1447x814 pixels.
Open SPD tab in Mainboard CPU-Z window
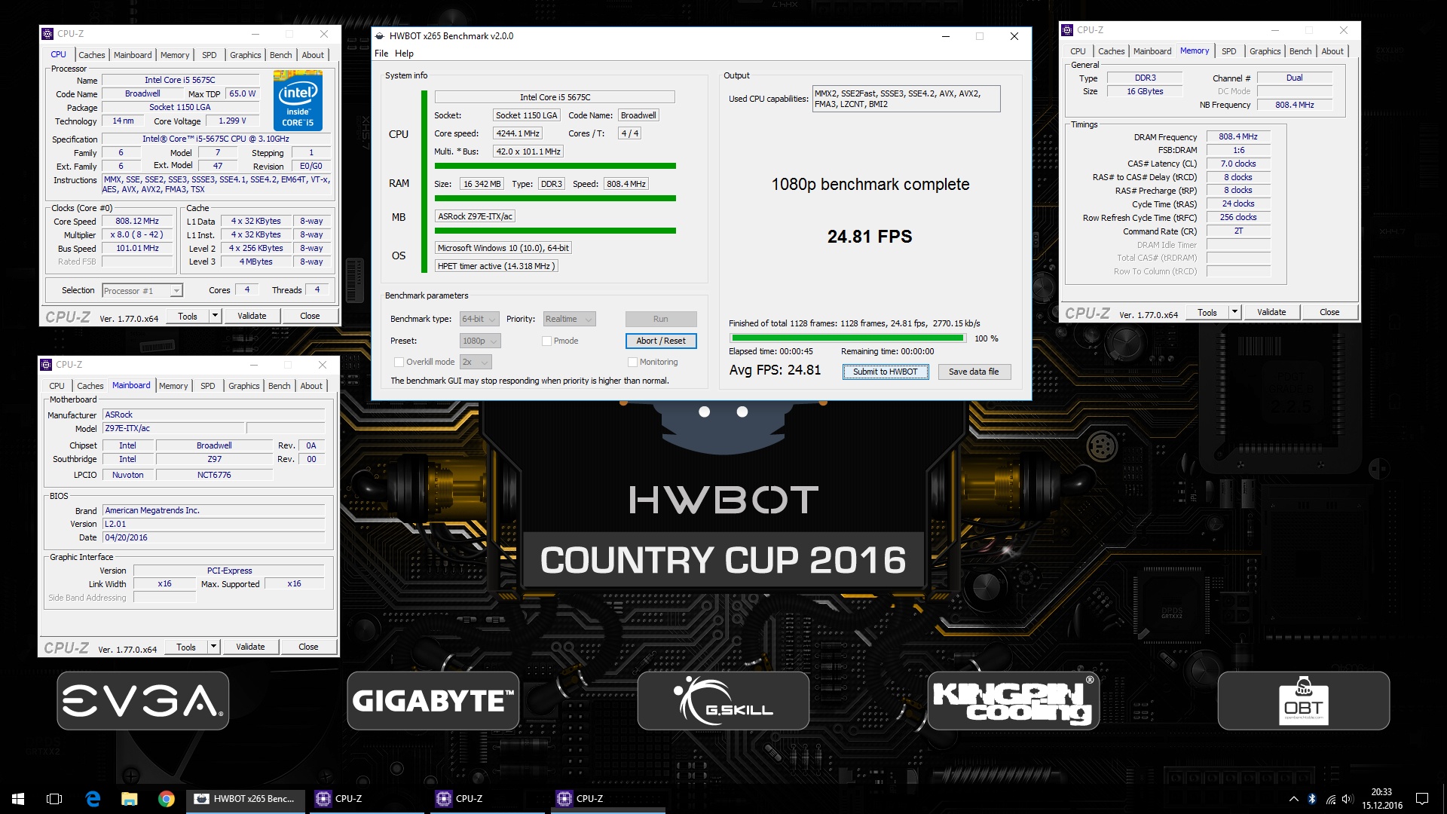click(x=208, y=386)
